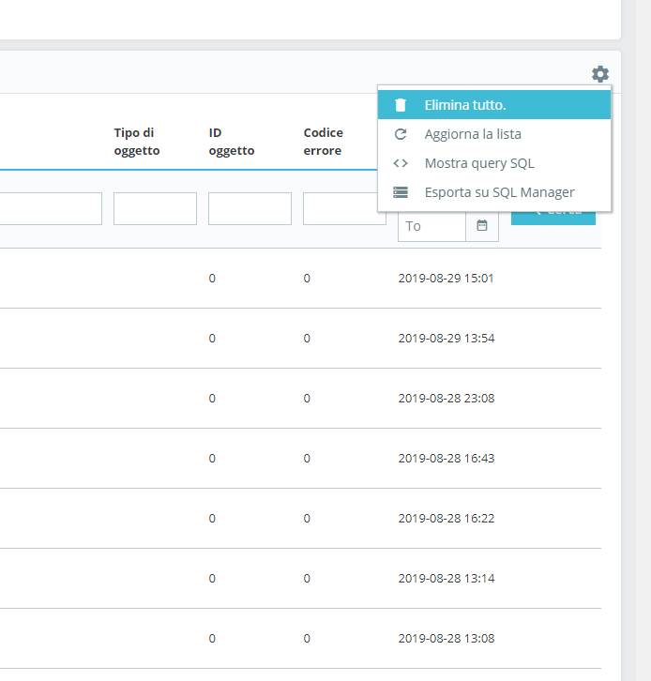The width and height of the screenshot is (651, 681).
Task: Click the database icon for SQL Manager export
Action: pos(401,192)
